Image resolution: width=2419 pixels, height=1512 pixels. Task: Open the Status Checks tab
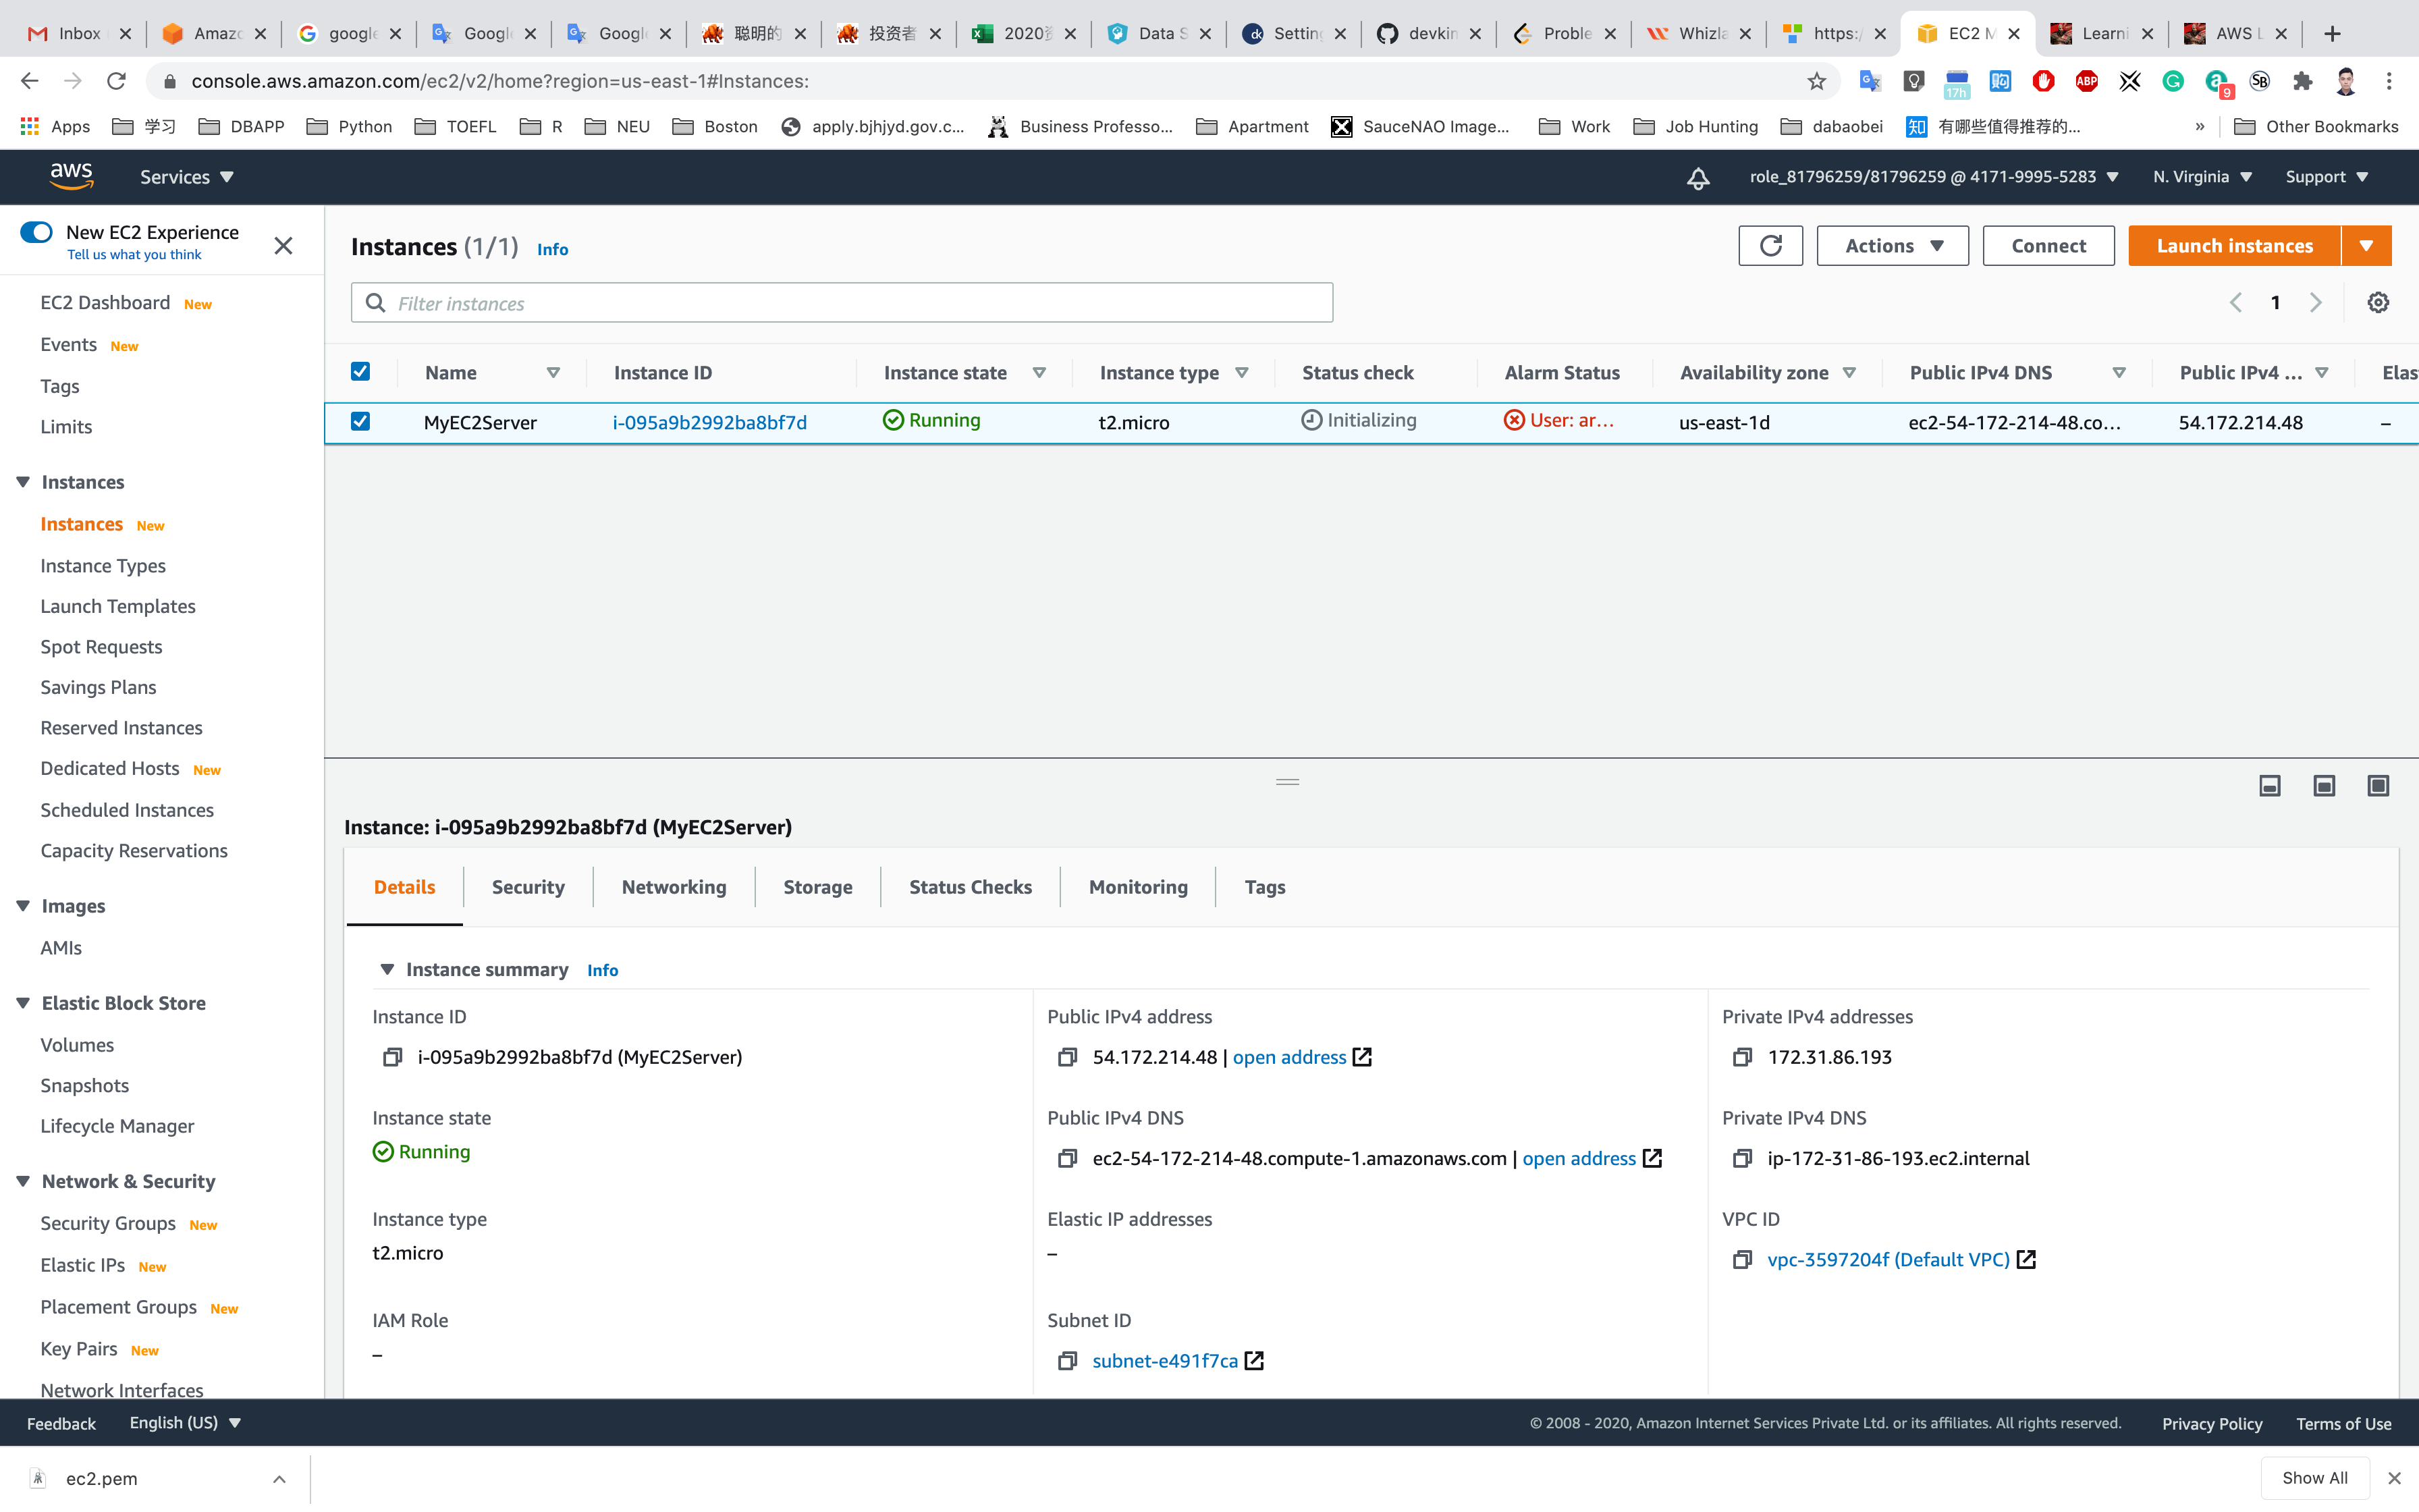tap(970, 887)
